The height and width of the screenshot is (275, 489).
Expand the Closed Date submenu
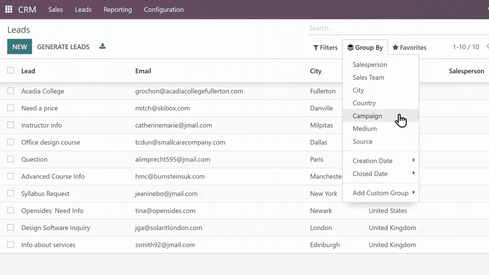pyautogui.click(x=370, y=173)
